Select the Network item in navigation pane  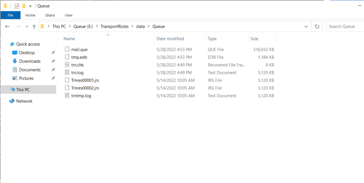[x=24, y=101]
